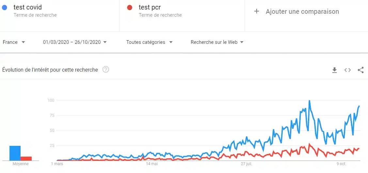Click the plus icon to add comparison
Screen dimensions: 368x173
[x=257, y=11]
